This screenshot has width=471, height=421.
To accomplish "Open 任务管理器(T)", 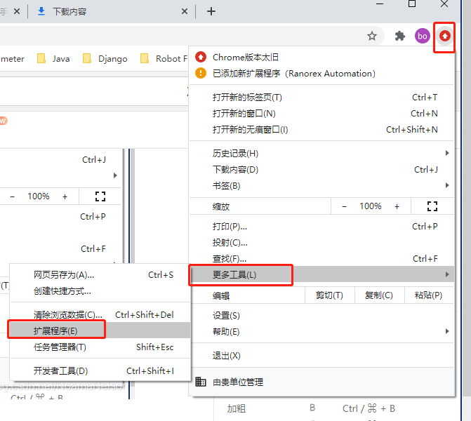I will pos(100,347).
